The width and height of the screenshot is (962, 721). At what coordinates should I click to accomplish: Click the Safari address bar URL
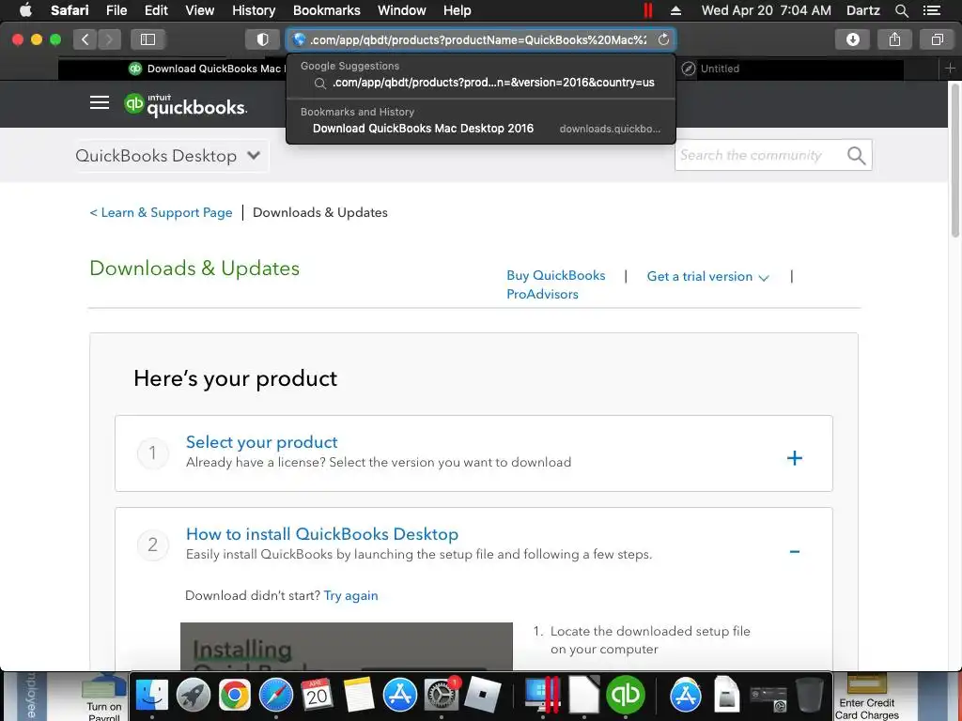[x=478, y=39]
